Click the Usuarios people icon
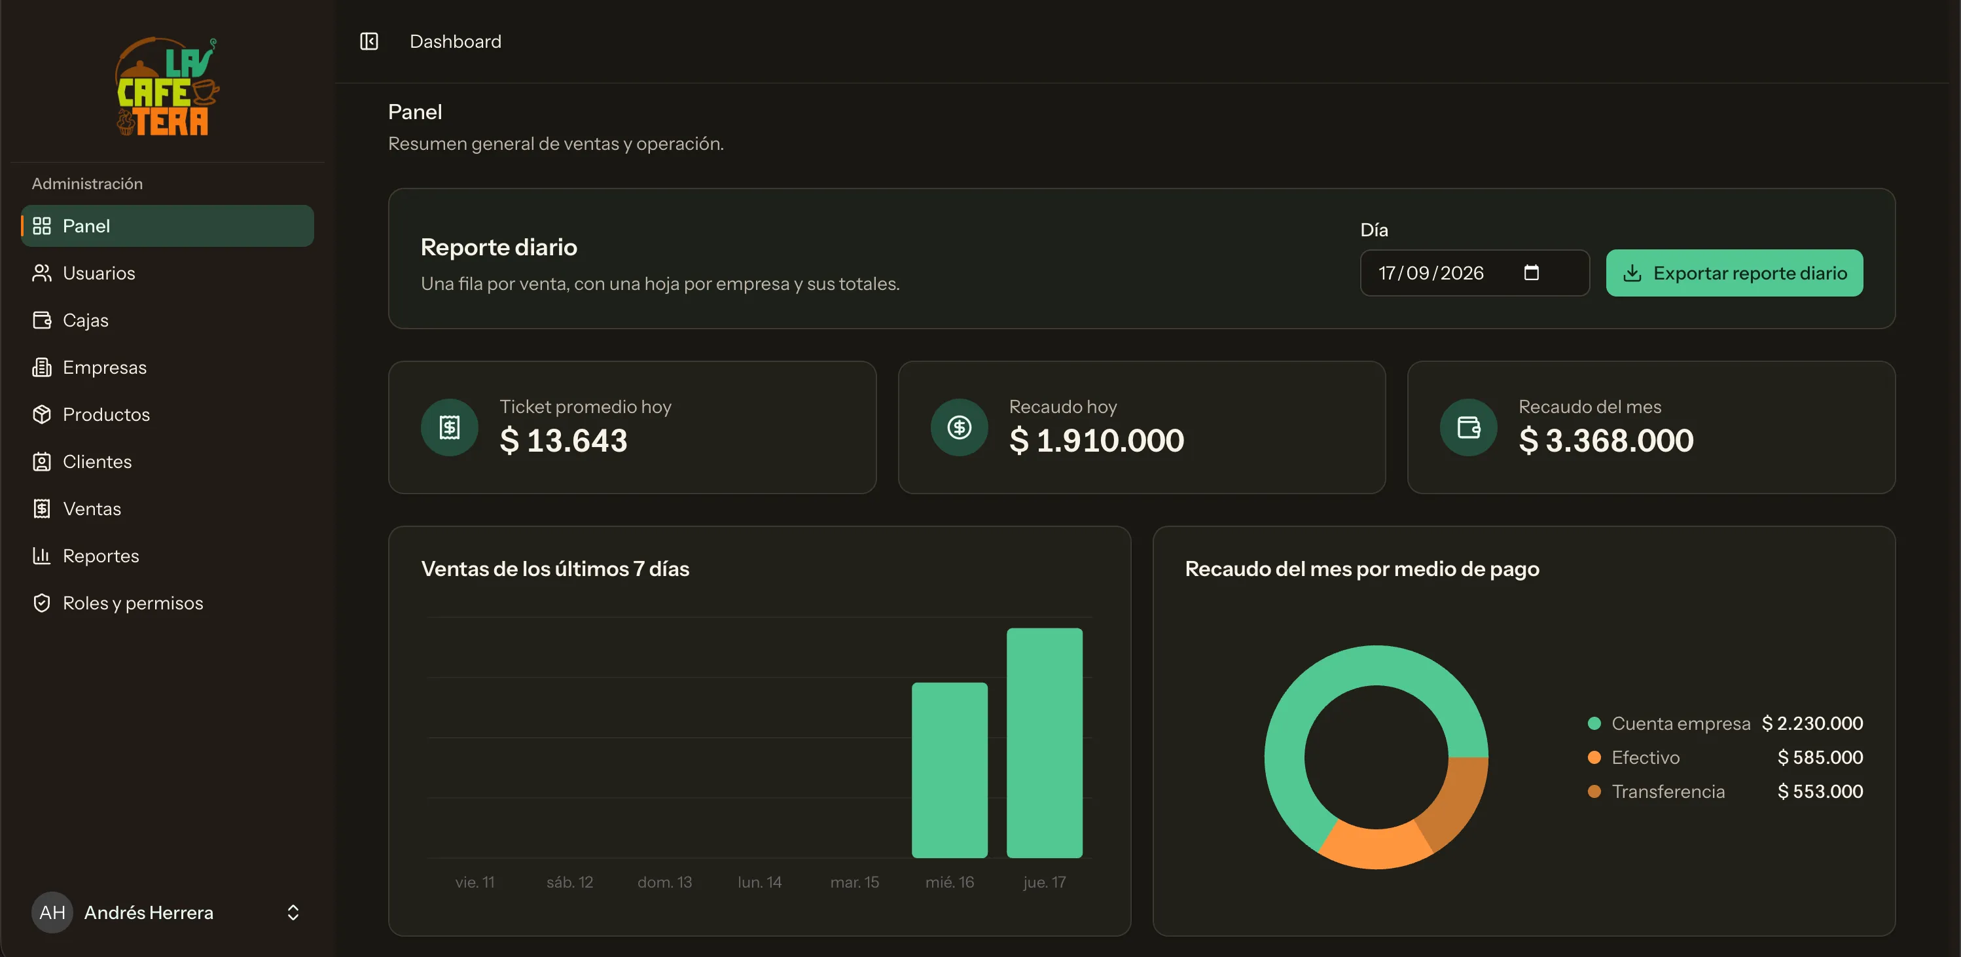Screen dimensions: 1961x957 (x=42, y=272)
